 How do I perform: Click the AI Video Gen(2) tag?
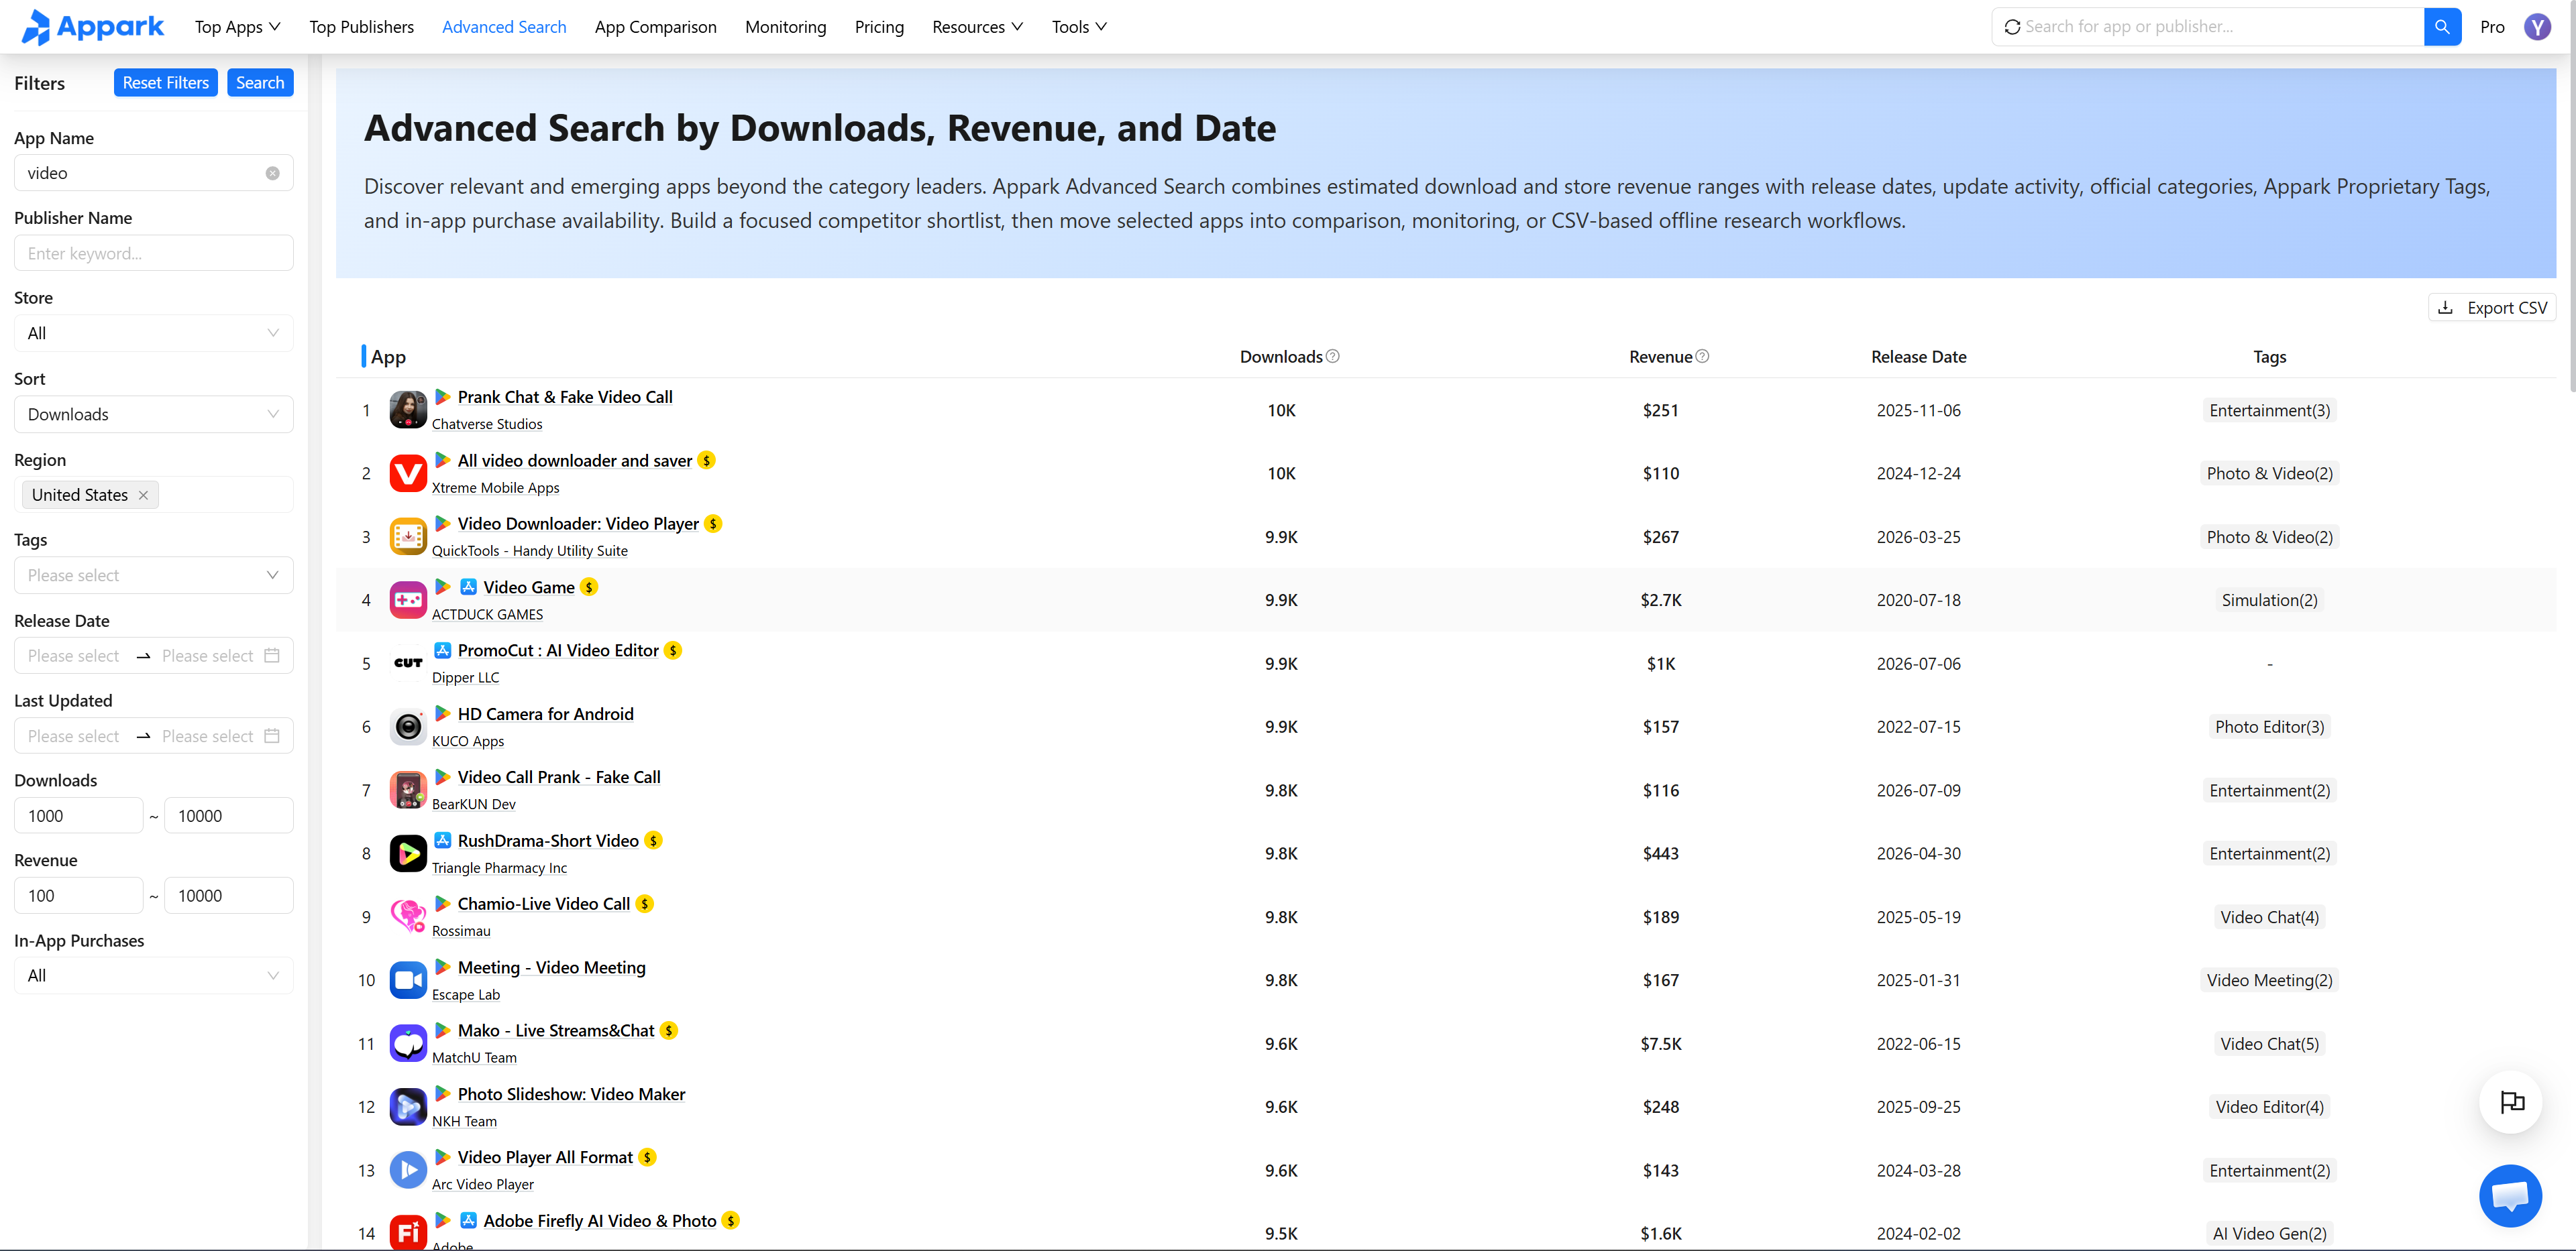(2269, 1233)
